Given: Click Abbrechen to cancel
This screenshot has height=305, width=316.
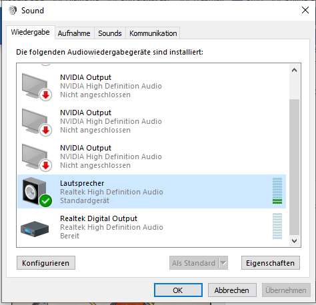Looking at the screenshot, I should (232, 290).
